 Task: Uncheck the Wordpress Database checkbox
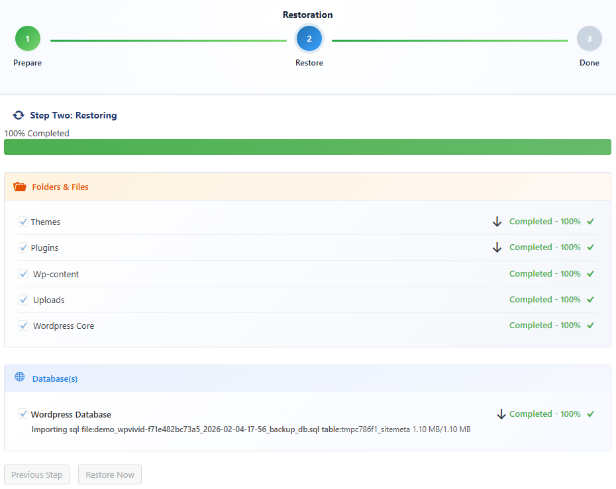point(23,414)
